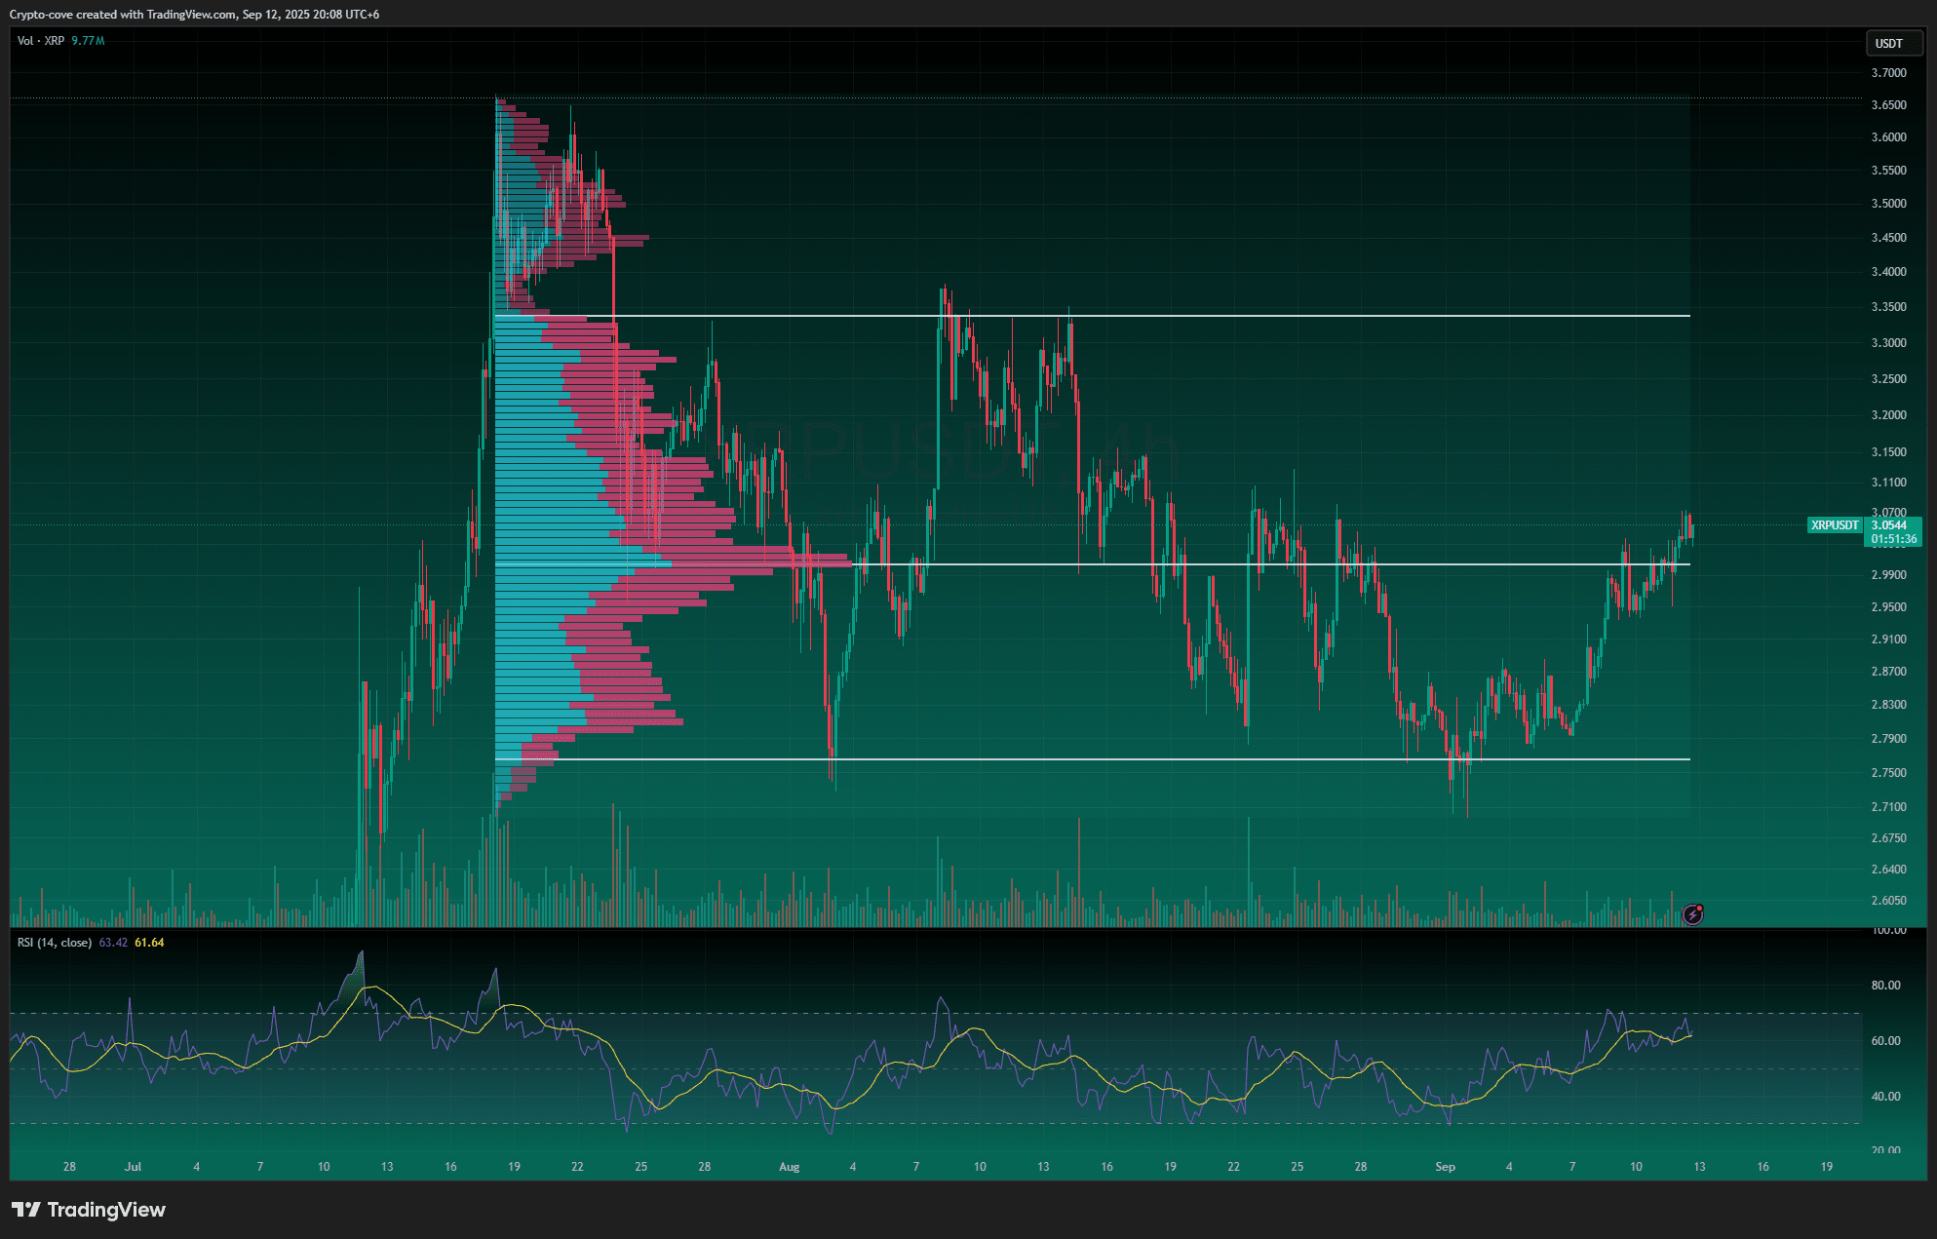Image resolution: width=1937 pixels, height=1239 pixels.
Task: Click the yellow 61.64 RSI value
Action: click(x=149, y=943)
